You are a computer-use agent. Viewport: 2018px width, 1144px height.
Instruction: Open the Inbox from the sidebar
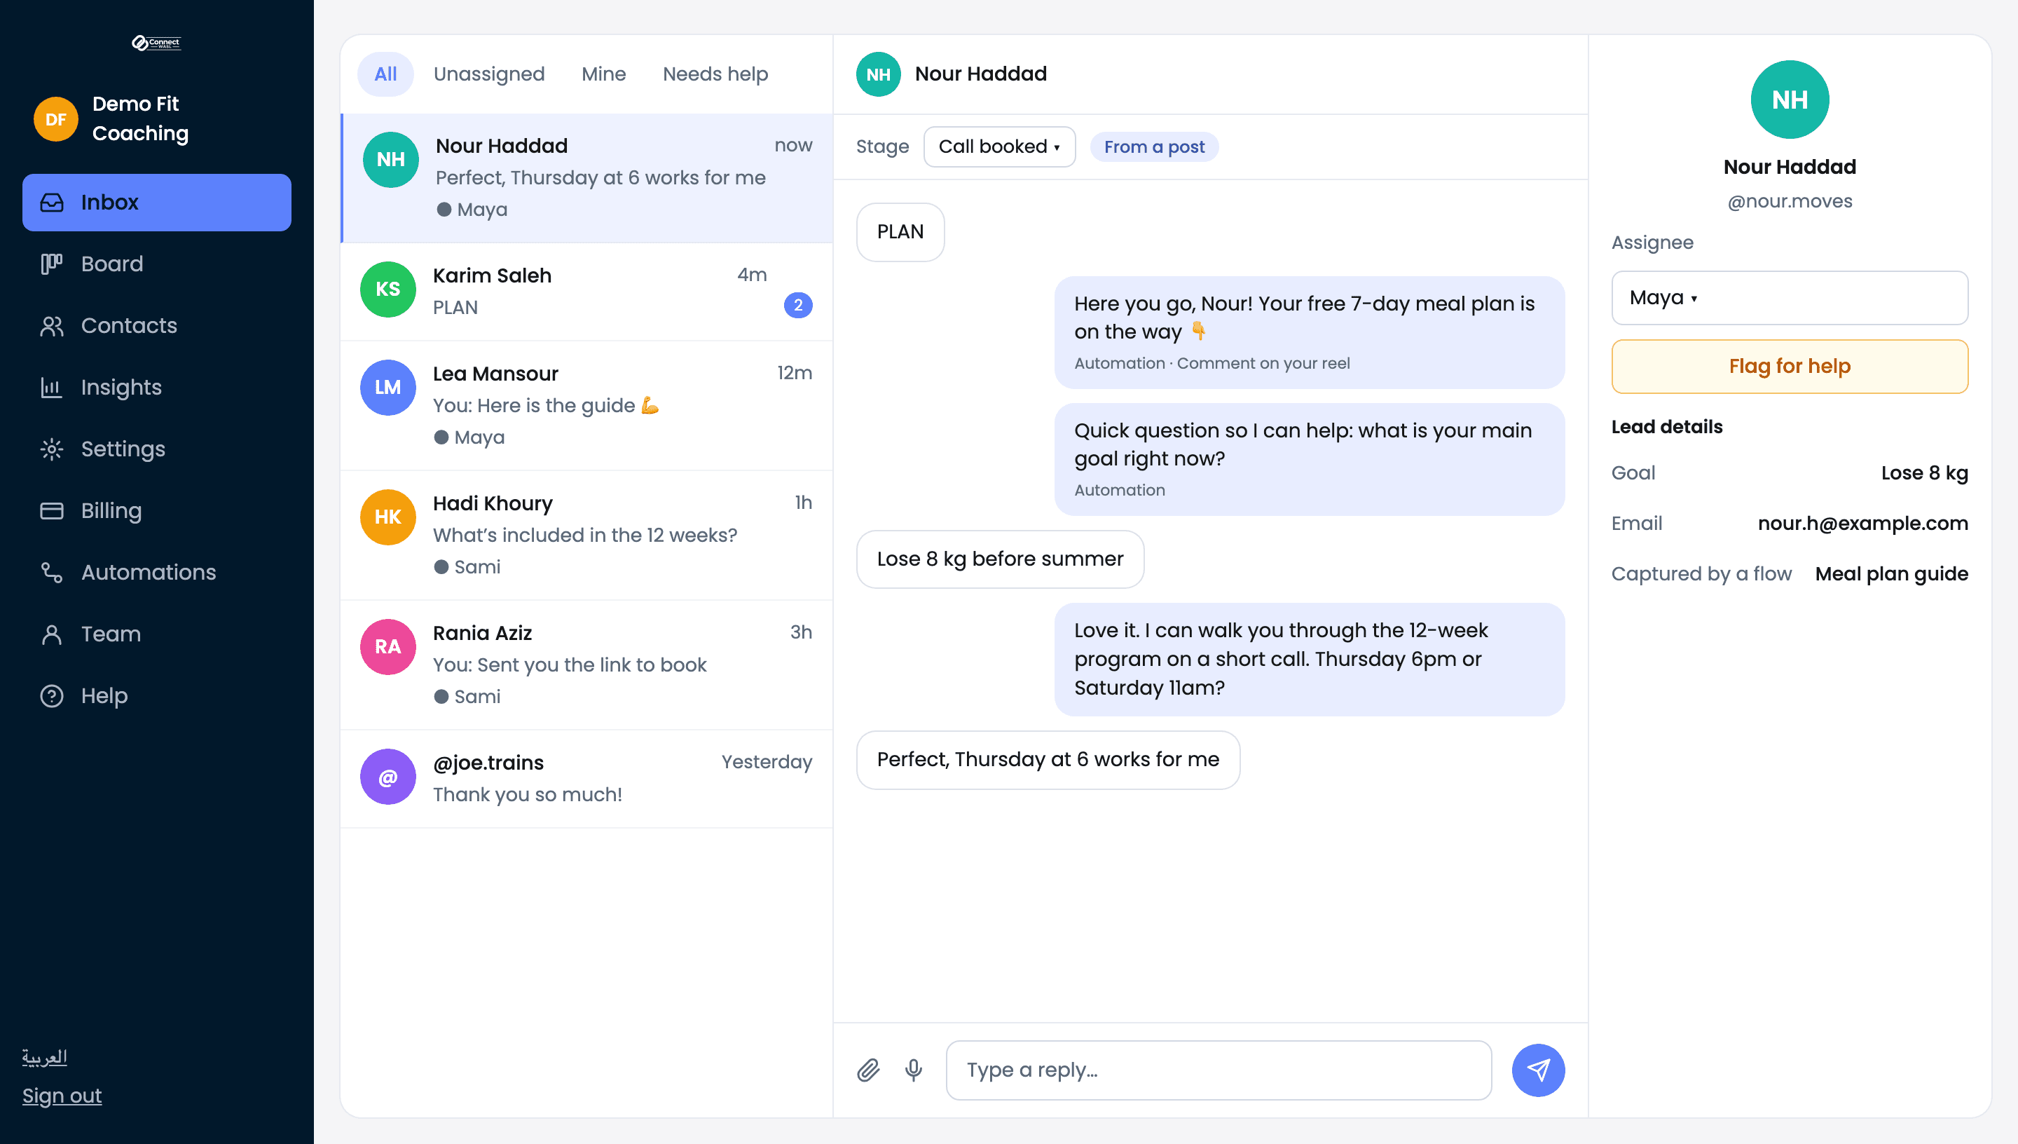(x=156, y=202)
